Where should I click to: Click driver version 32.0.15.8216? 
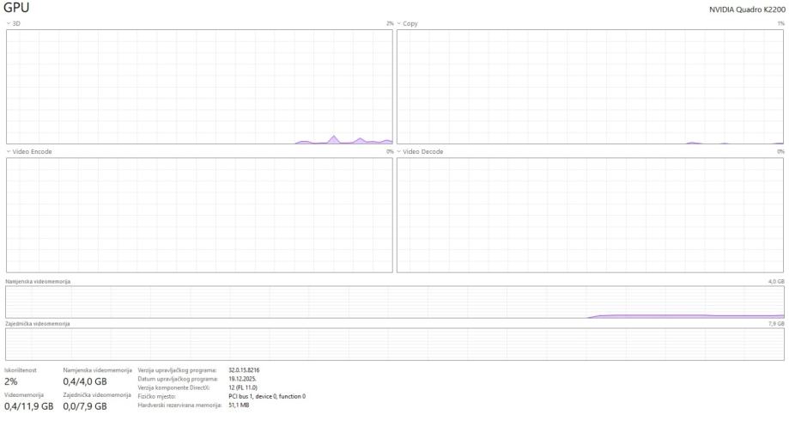(244, 370)
